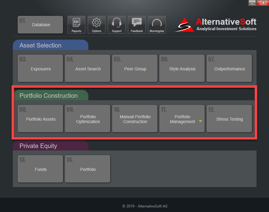Expand the Portfolio Management dropdown arrow

click(x=200, y=121)
